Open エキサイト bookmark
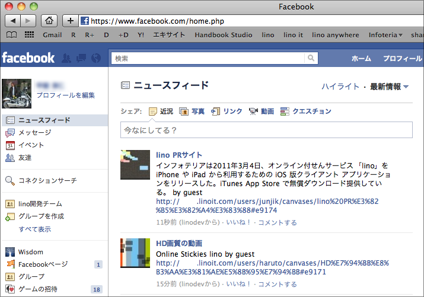 coord(169,35)
